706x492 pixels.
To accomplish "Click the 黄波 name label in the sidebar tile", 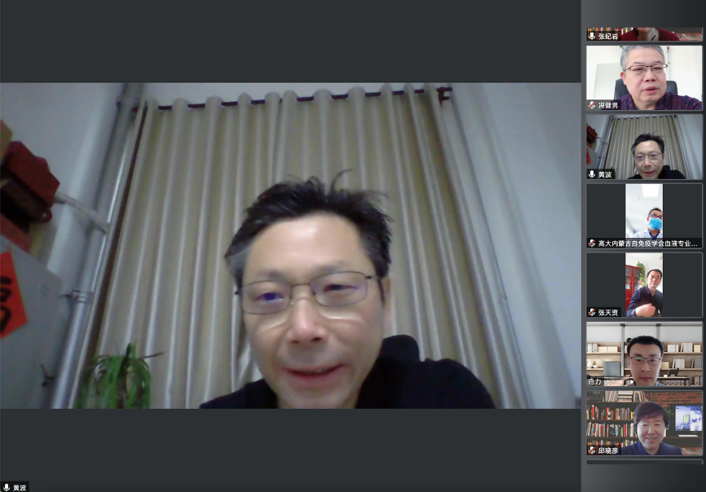I will coord(605,174).
